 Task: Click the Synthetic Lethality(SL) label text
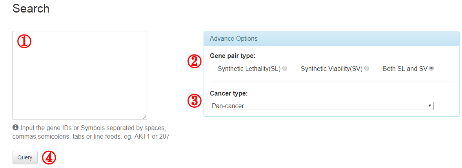pyautogui.click(x=249, y=69)
